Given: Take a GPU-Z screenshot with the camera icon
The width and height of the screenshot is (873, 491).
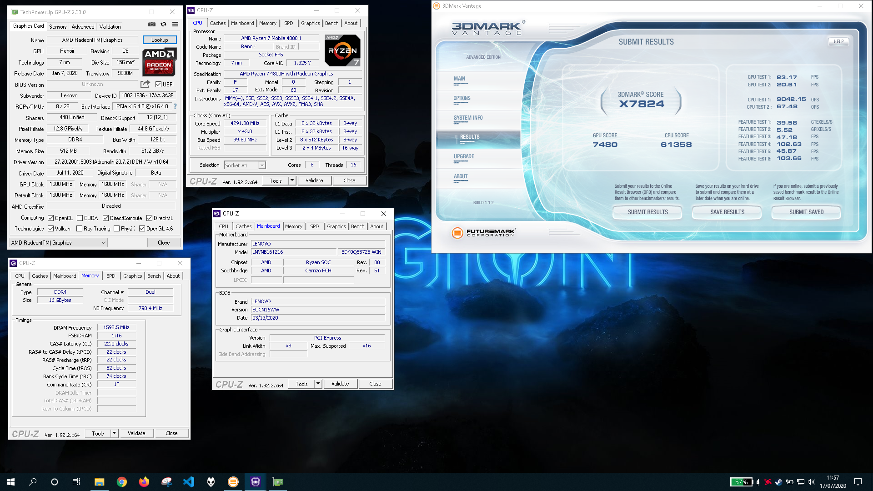Looking at the screenshot, I should pos(152,24).
